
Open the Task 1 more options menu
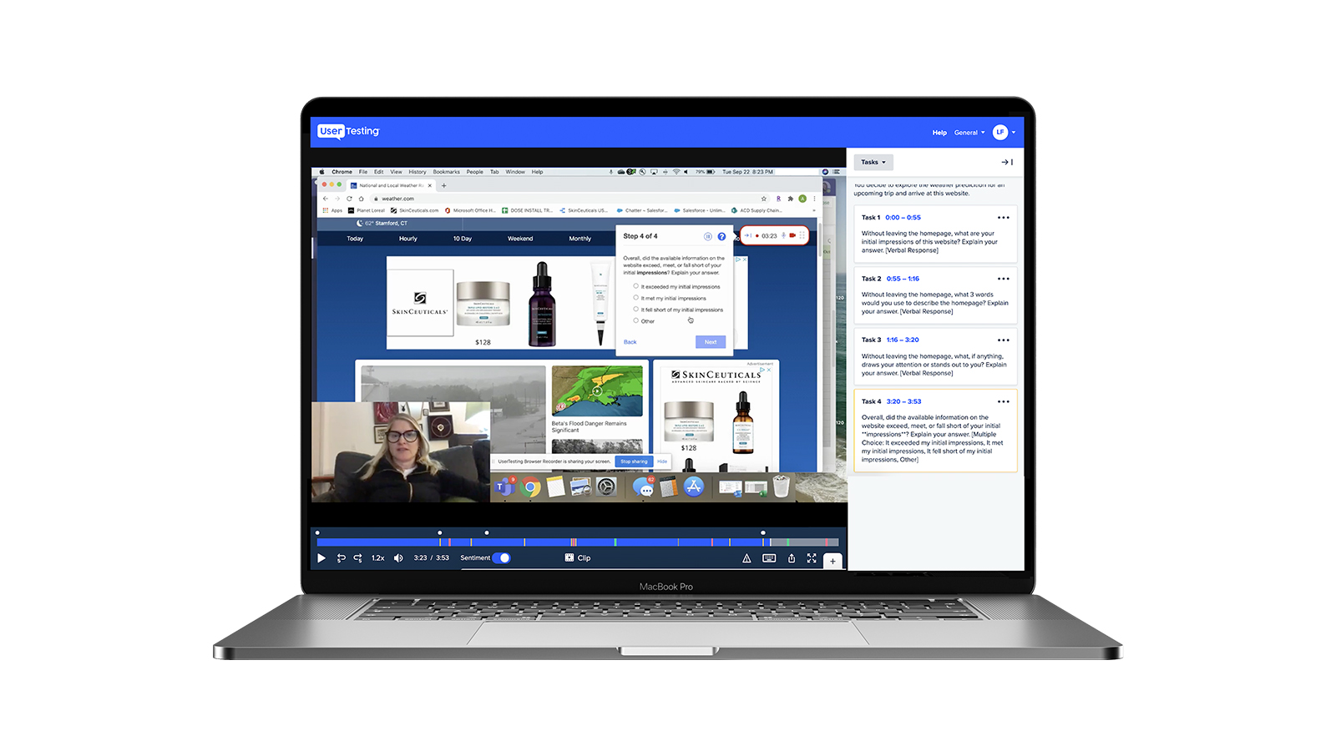pyautogui.click(x=1004, y=217)
